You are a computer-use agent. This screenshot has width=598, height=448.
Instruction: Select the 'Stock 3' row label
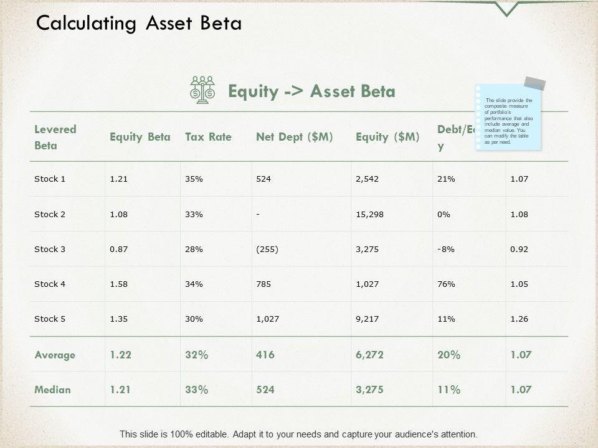pos(50,250)
